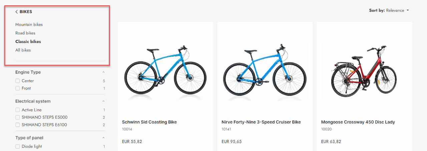
Task: Enable the Center engine type checkbox
Action: (18, 81)
